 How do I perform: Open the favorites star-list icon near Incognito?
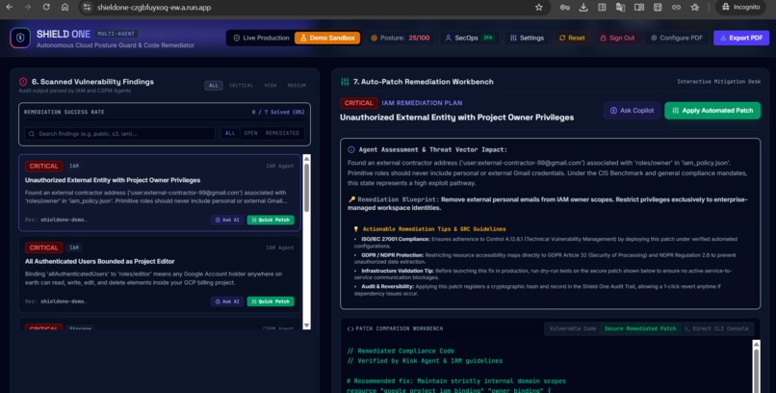click(x=695, y=8)
